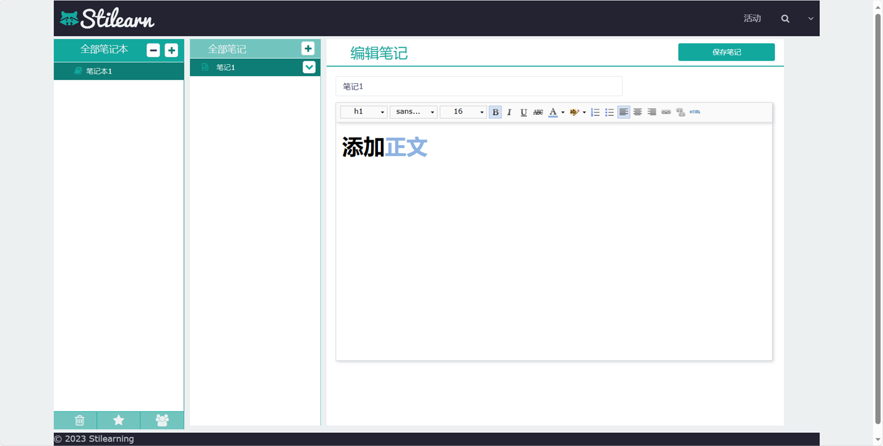Screen dimensions: 883x446
Task: Open the HTML source view
Action: pos(695,112)
